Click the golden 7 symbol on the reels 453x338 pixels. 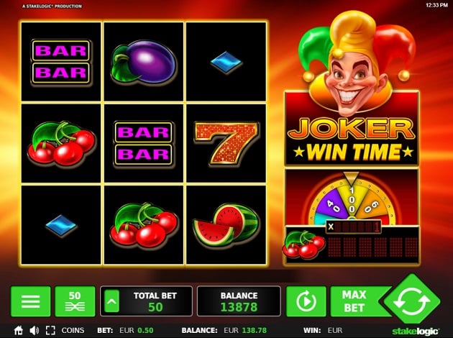pyautogui.click(x=226, y=142)
